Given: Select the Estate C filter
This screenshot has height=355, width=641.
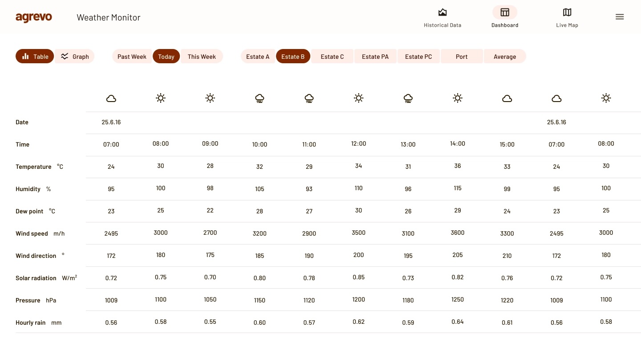Looking at the screenshot, I should tap(332, 57).
